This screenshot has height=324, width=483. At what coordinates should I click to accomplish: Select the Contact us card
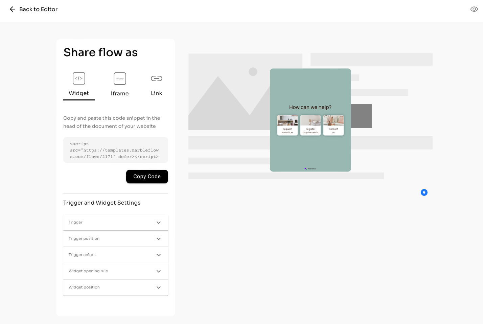pyautogui.click(x=333, y=125)
